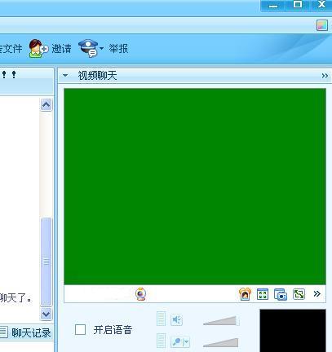Screen dimensions: 332x352
Task: Open the 举报 report label
Action: [118, 49]
